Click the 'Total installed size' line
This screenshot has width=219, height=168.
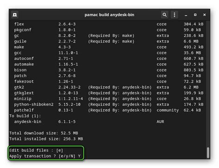pos(46,139)
